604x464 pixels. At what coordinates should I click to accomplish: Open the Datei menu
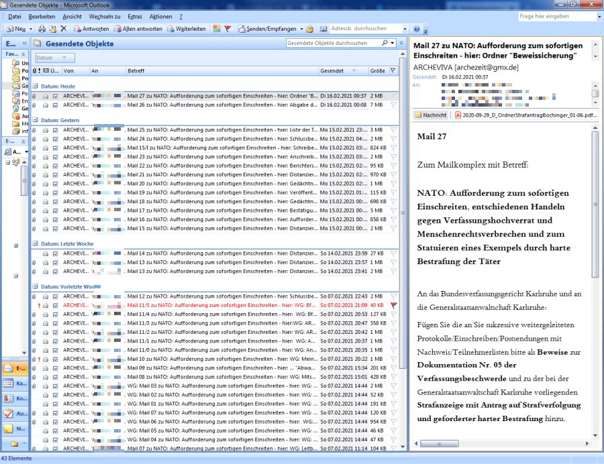15,17
